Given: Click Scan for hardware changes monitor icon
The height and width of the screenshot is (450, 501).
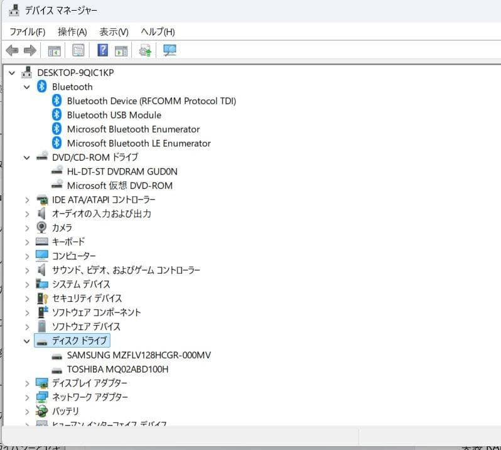Looking at the screenshot, I should pyautogui.click(x=170, y=50).
